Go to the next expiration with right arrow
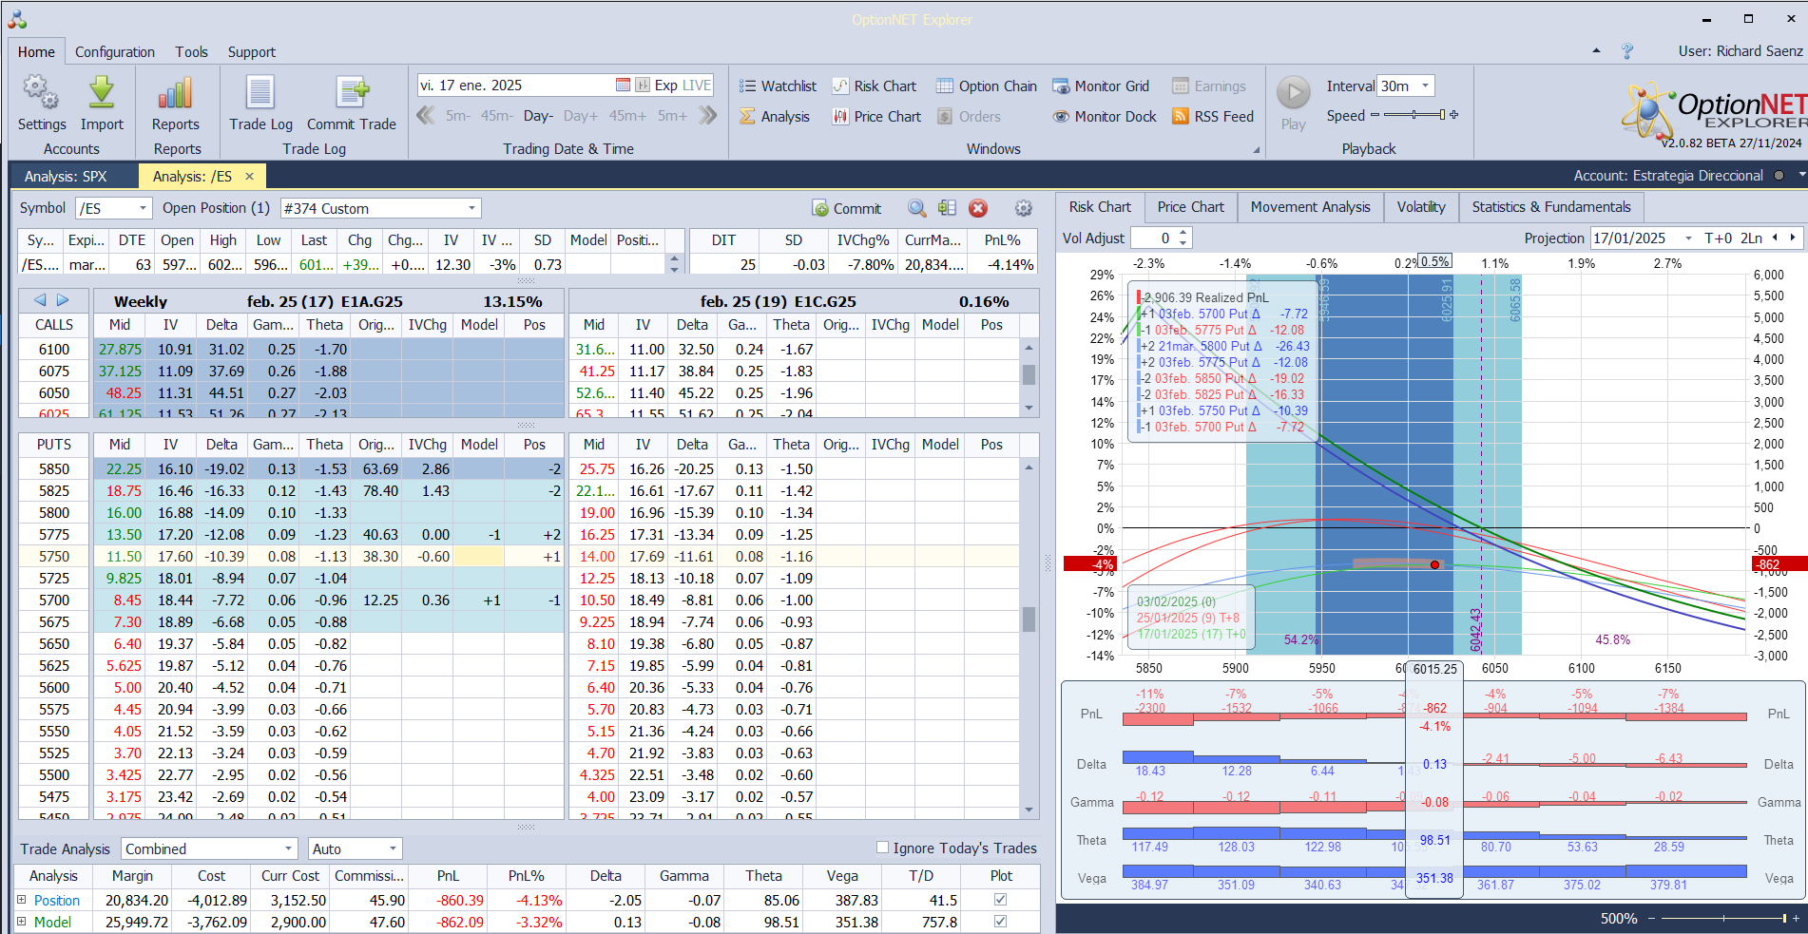The height and width of the screenshot is (934, 1808). (x=63, y=300)
